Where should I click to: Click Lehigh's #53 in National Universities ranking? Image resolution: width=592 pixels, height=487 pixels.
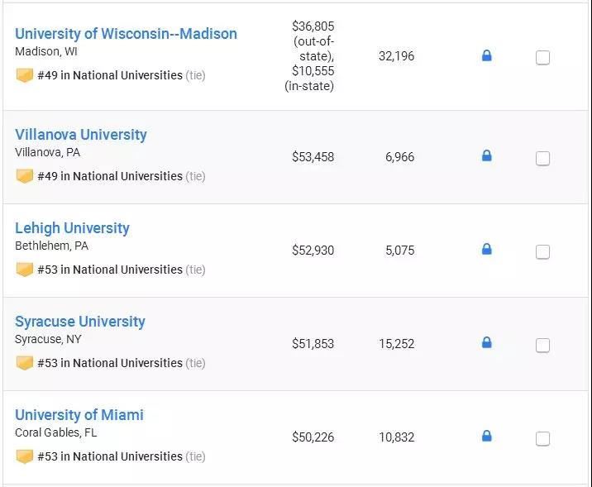[109, 270]
